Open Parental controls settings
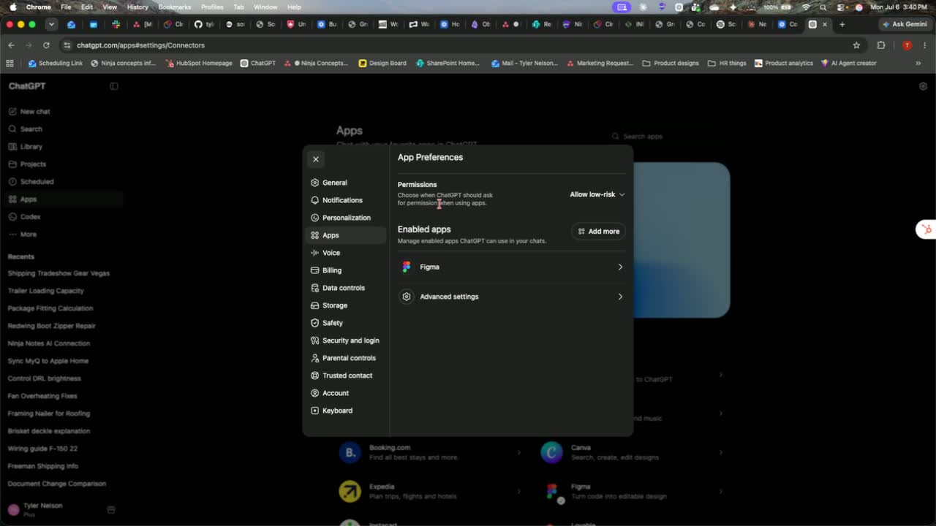This screenshot has height=526, width=936. [x=345, y=358]
